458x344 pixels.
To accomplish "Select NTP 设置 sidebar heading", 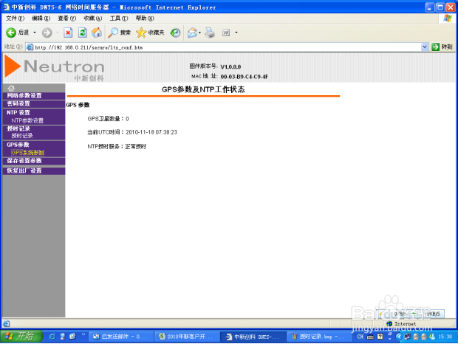I will point(18,113).
